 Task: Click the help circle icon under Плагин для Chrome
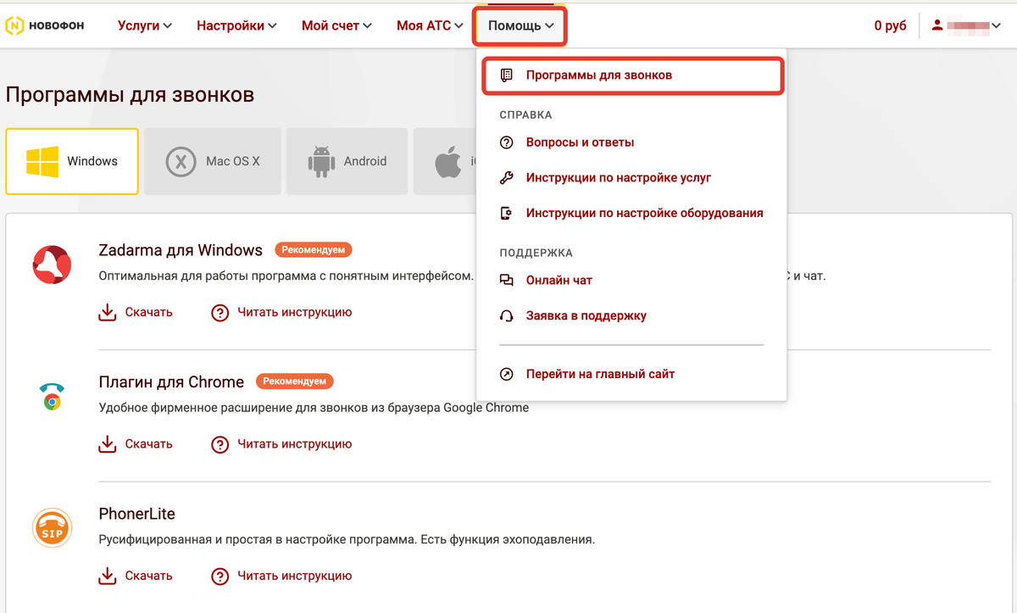click(220, 443)
